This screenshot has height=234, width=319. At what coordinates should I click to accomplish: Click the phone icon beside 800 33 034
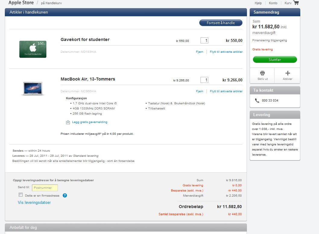tap(257, 100)
